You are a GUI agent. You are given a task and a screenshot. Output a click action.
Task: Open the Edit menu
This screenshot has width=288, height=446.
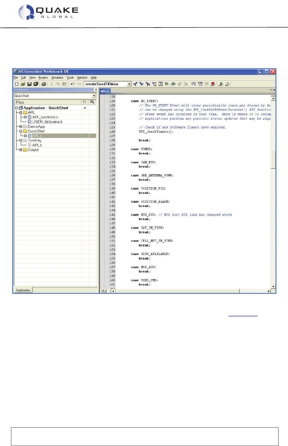pyautogui.click(x=24, y=78)
